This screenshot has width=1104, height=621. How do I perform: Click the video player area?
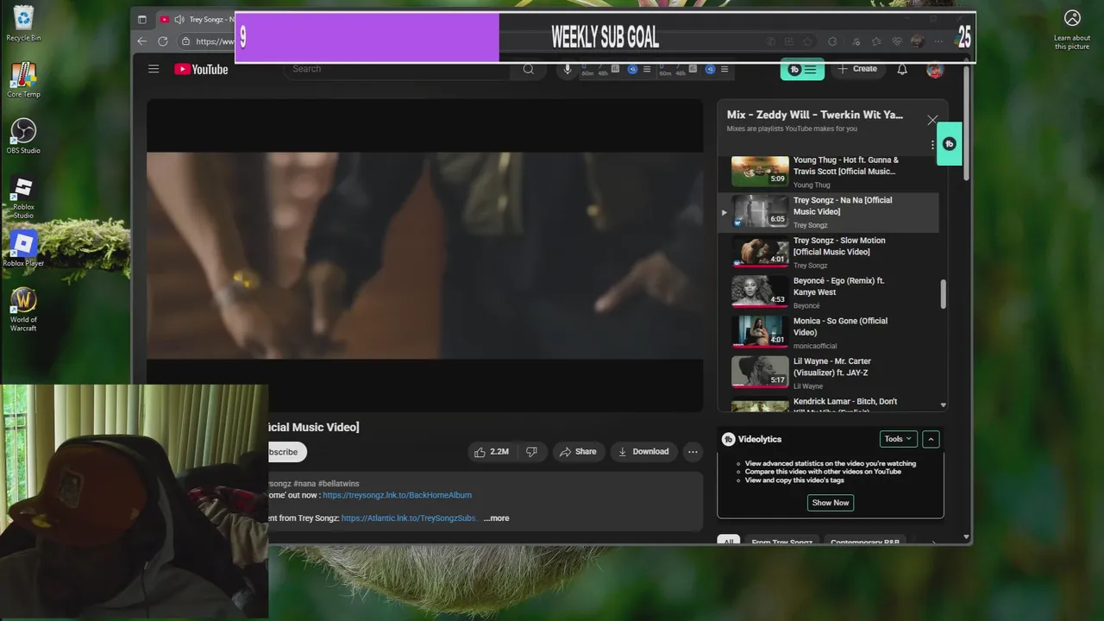[x=424, y=255]
